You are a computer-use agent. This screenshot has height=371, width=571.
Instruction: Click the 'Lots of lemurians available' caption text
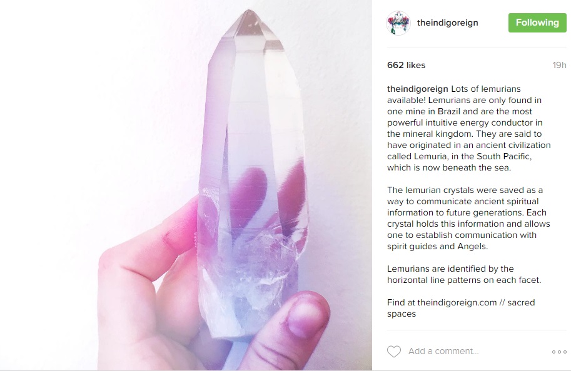click(455, 94)
